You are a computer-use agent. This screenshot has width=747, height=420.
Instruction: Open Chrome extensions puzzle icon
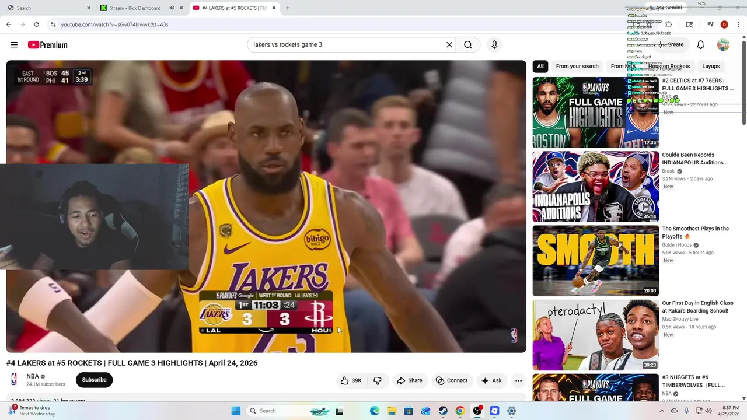pos(669,24)
